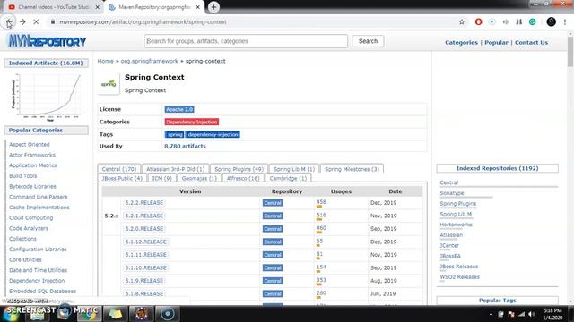Screen dimensions: 574x322
Task: Open Command Line Parsers category
Action: (x=38, y=197)
